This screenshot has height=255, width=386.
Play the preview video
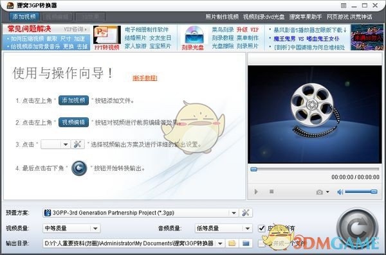pos(256,191)
